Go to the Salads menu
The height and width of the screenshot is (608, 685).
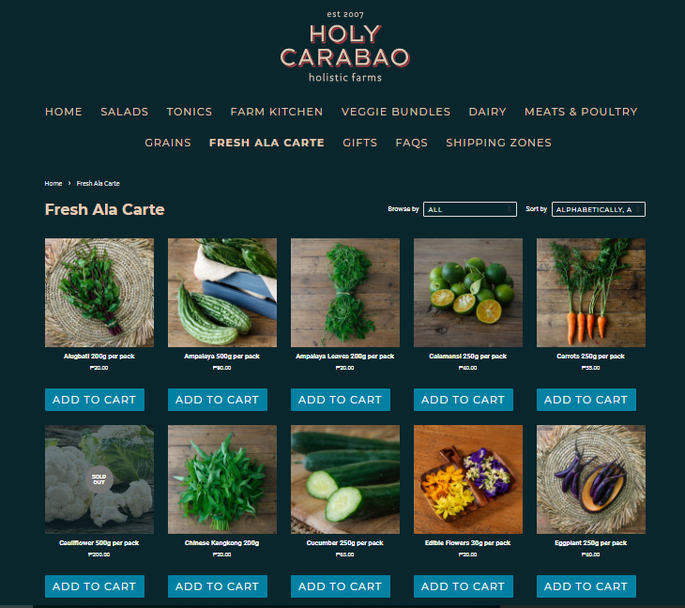click(x=125, y=112)
